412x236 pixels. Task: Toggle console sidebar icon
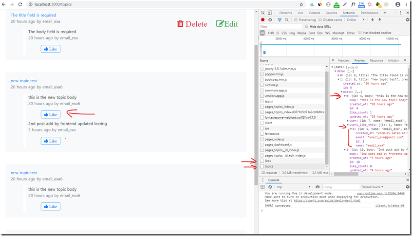click(x=262, y=187)
